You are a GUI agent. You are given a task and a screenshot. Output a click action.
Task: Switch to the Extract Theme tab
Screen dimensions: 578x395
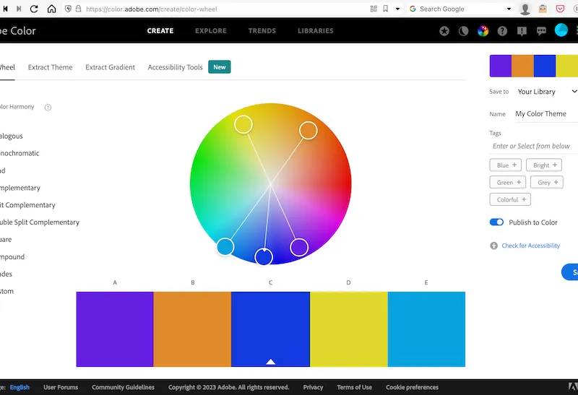[x=50, y=67]
